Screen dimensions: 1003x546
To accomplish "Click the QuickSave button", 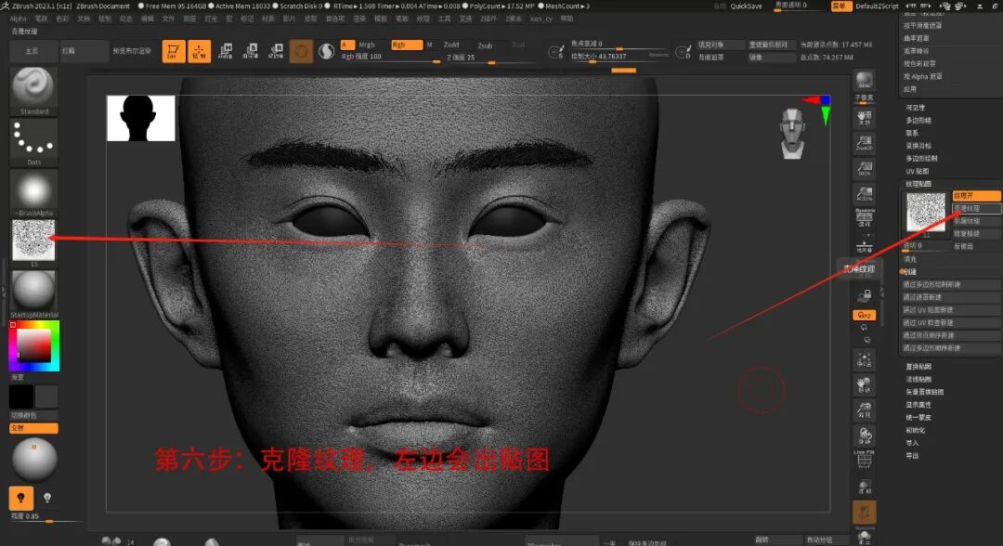I will coord(745,6).
